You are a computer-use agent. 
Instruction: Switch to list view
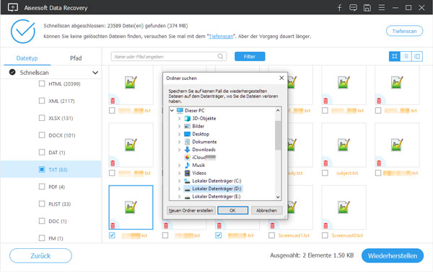coord(406,56)
